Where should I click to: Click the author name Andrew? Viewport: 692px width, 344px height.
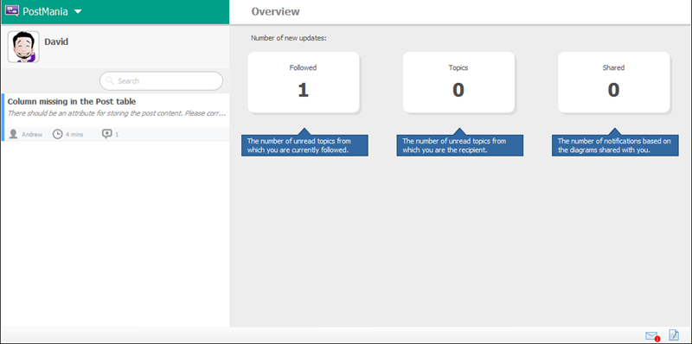(x=32, y=135)
